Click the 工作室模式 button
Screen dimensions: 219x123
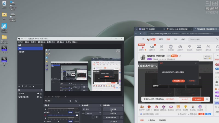pyautogui.click(x=113, y=121)
